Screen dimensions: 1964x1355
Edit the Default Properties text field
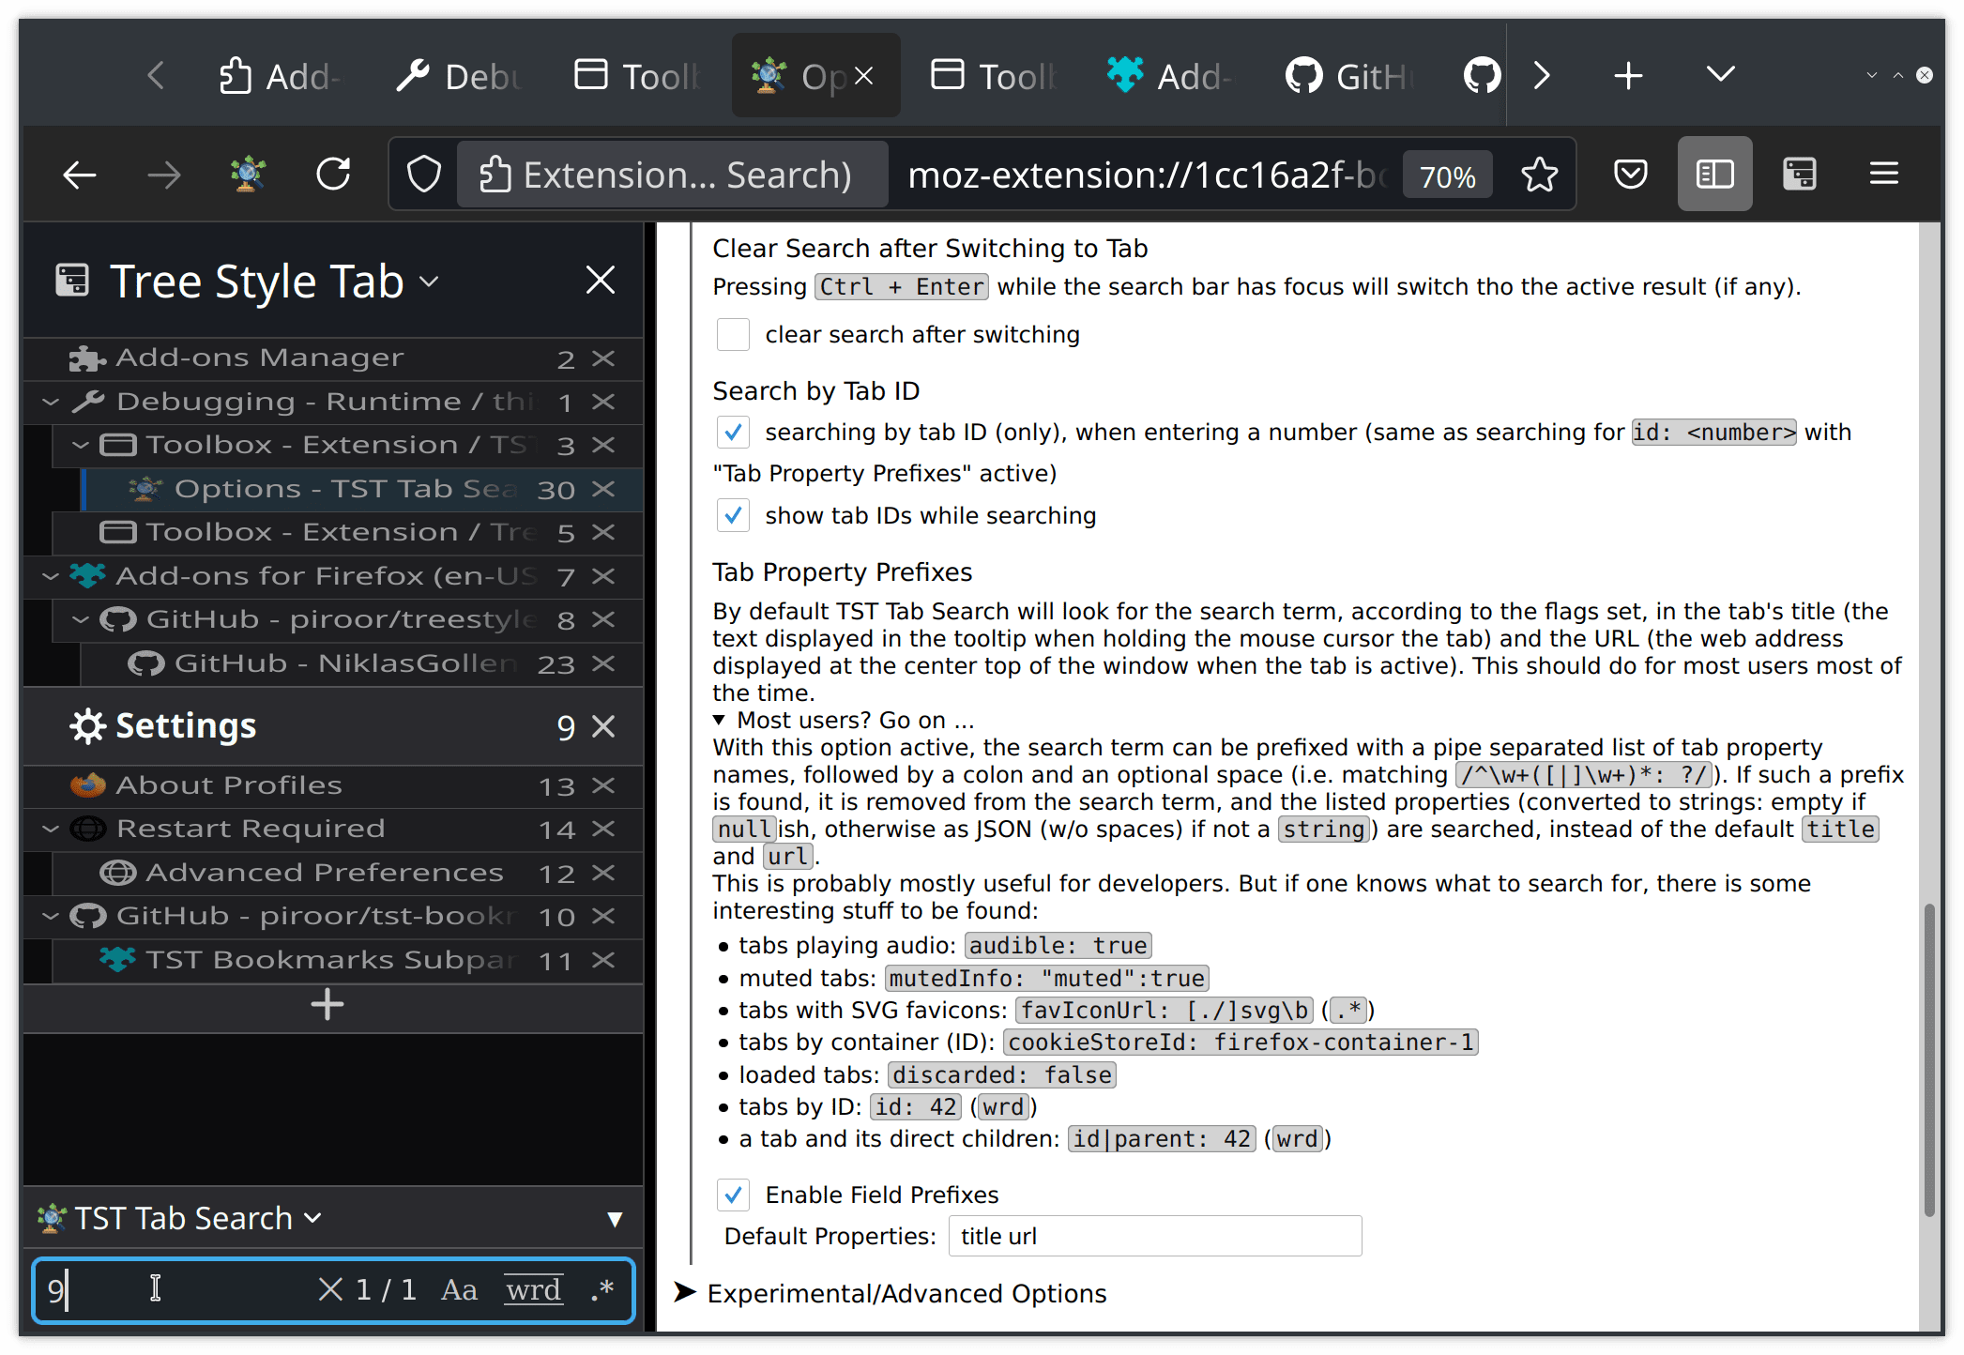(1155, 1237)
